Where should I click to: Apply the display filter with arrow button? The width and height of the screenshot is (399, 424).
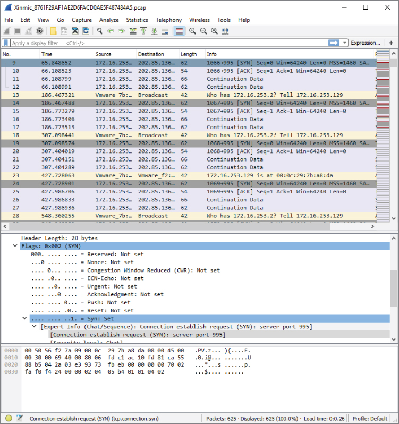pyautogui.click(x=334, y=43)
